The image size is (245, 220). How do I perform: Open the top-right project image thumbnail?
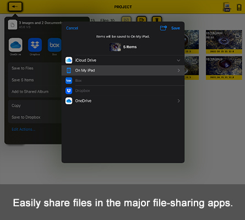click(x=224, y=42)
